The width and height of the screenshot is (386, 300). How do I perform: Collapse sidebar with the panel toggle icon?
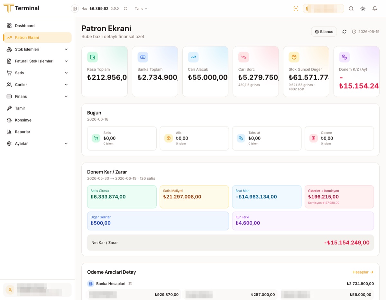pyautogui.click(x=75, y=9)
